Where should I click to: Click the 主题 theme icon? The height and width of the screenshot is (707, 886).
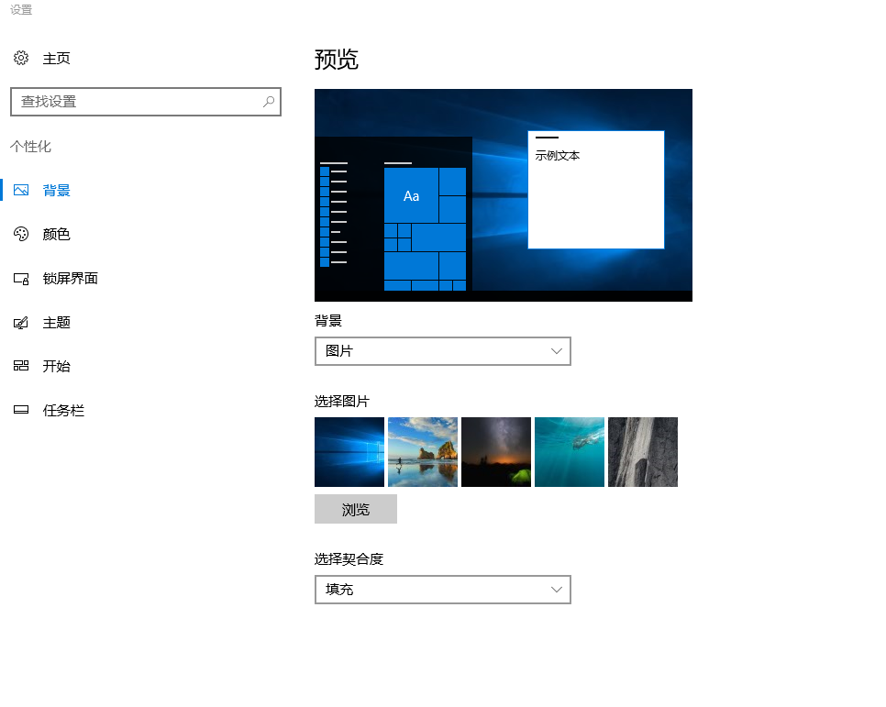(21, 322)
